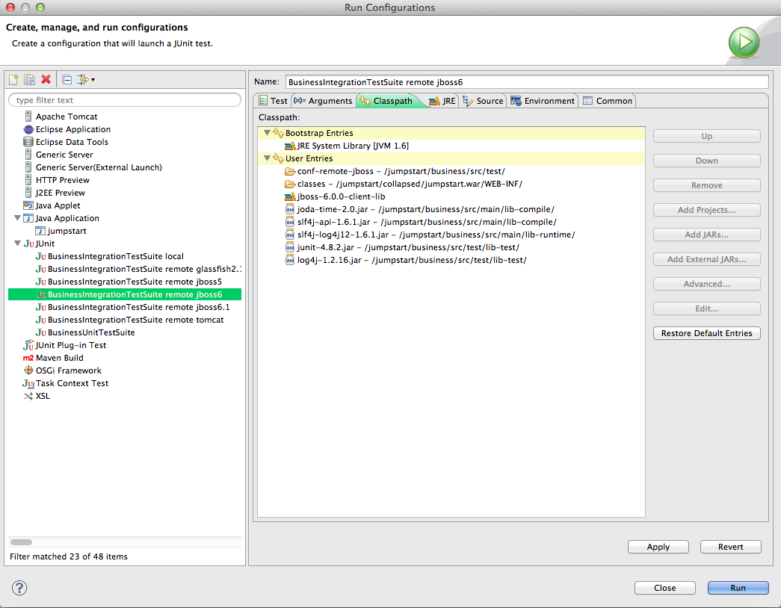
Task: Click the Close button at the bottom
Action: [664, 588]
